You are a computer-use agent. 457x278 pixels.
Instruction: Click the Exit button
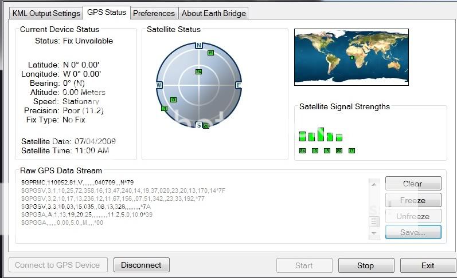tap(428, 265)
